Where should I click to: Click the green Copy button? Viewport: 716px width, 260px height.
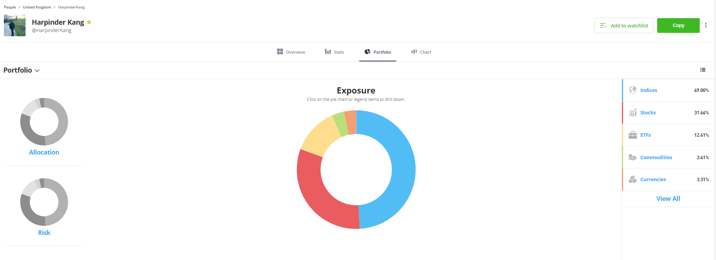[x=678, y=25]
